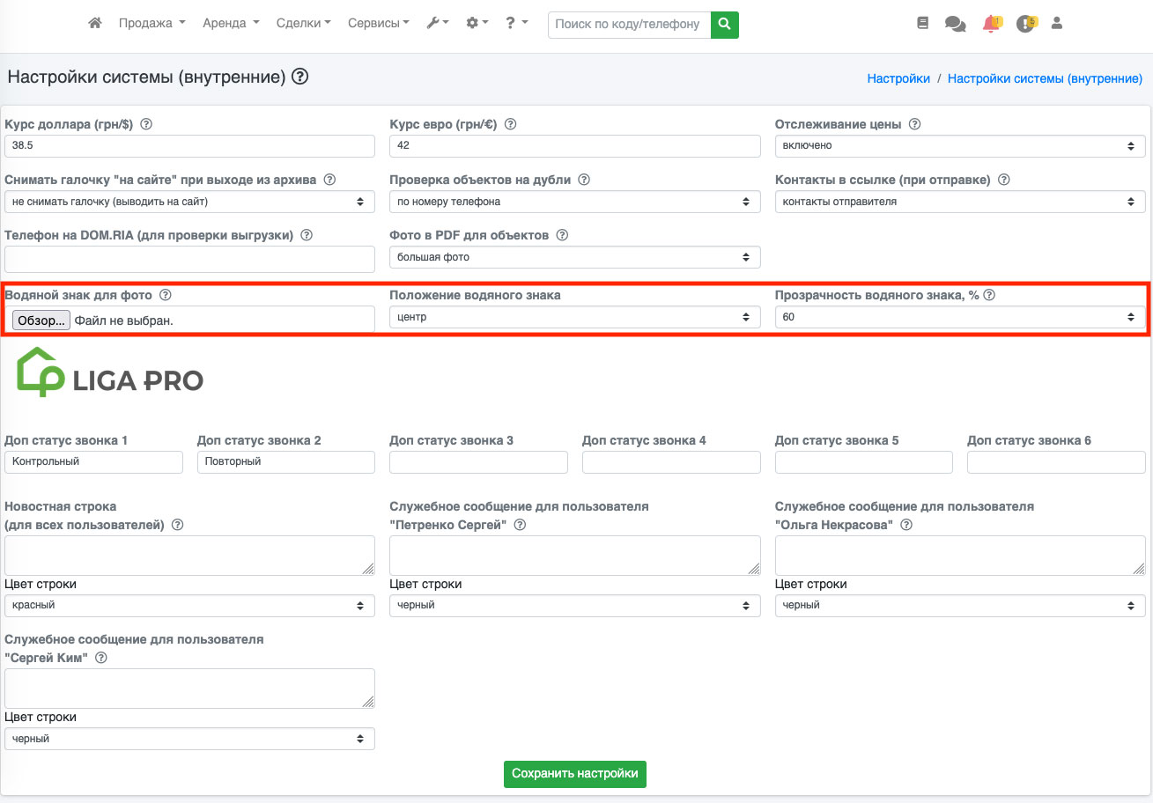Open the Продажа menu

point(152,24)
